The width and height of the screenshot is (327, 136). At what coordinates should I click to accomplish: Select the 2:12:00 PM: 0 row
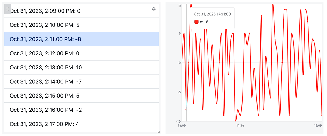pos(81,53)
